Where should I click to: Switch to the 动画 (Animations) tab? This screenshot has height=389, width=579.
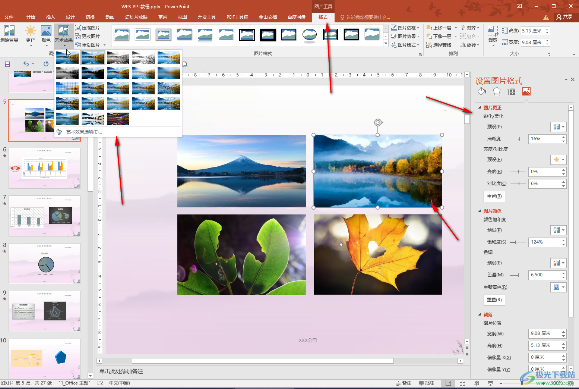pyautogui.click(x=110, y=17)
